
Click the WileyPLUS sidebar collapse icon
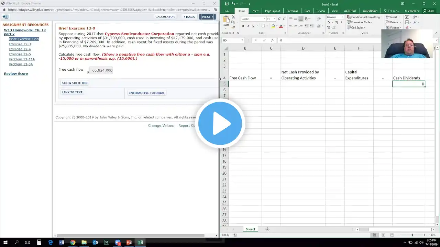point(5,16)
